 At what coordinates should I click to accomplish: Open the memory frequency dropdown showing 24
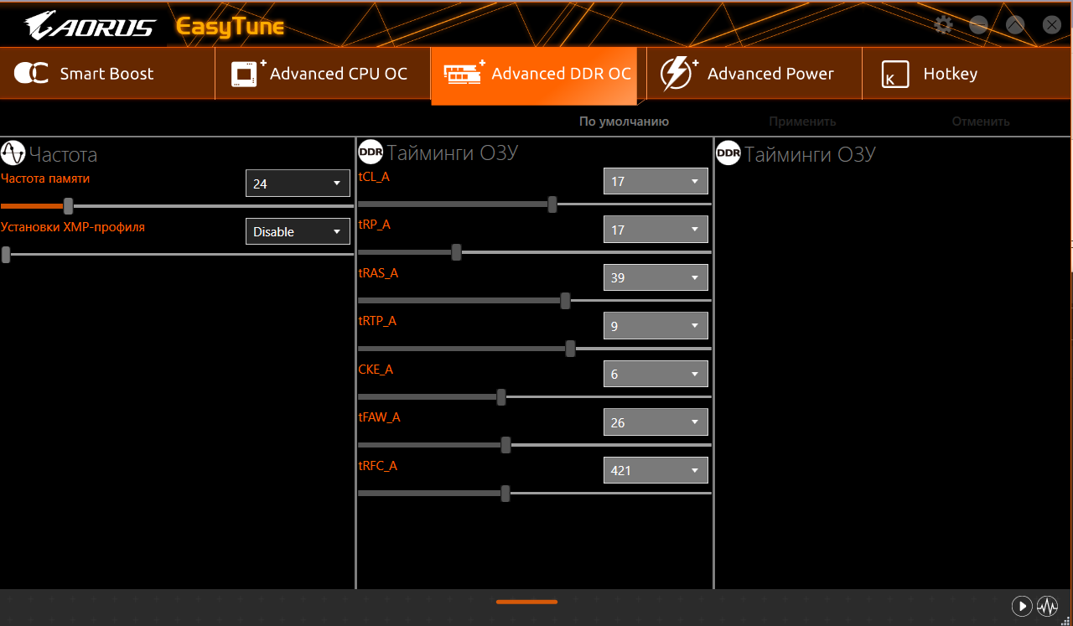pyautogui.click(x=298, y=184)
